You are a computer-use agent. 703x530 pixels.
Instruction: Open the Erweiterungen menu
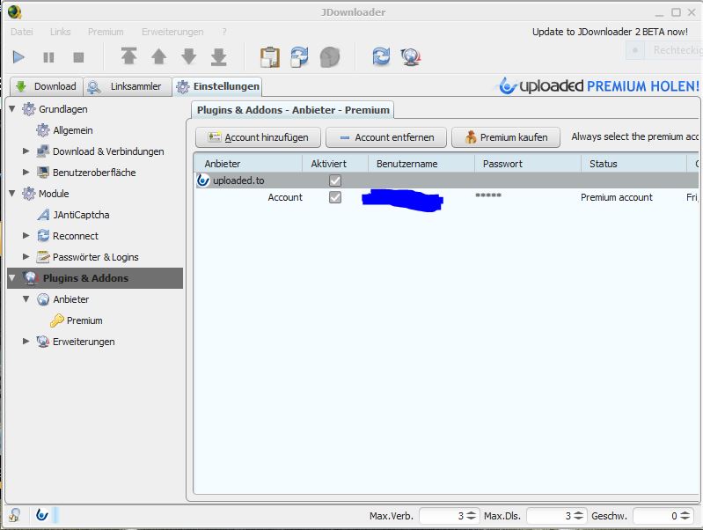click(x=172, y=32)
